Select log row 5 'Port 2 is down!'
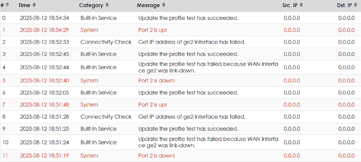The image size is (361, 162). [180, 80]
